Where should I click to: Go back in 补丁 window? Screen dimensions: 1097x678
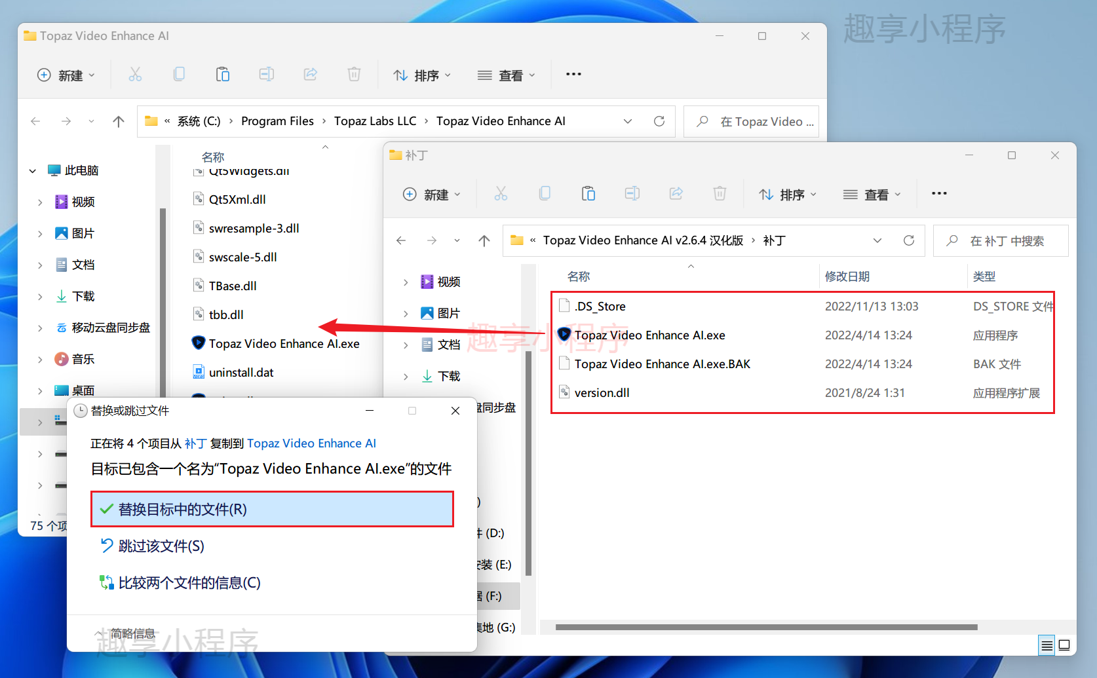pos(402,240)
